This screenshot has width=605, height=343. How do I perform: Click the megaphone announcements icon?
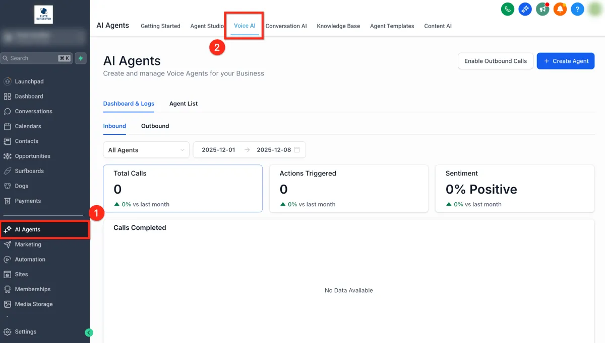click(542, 9)
